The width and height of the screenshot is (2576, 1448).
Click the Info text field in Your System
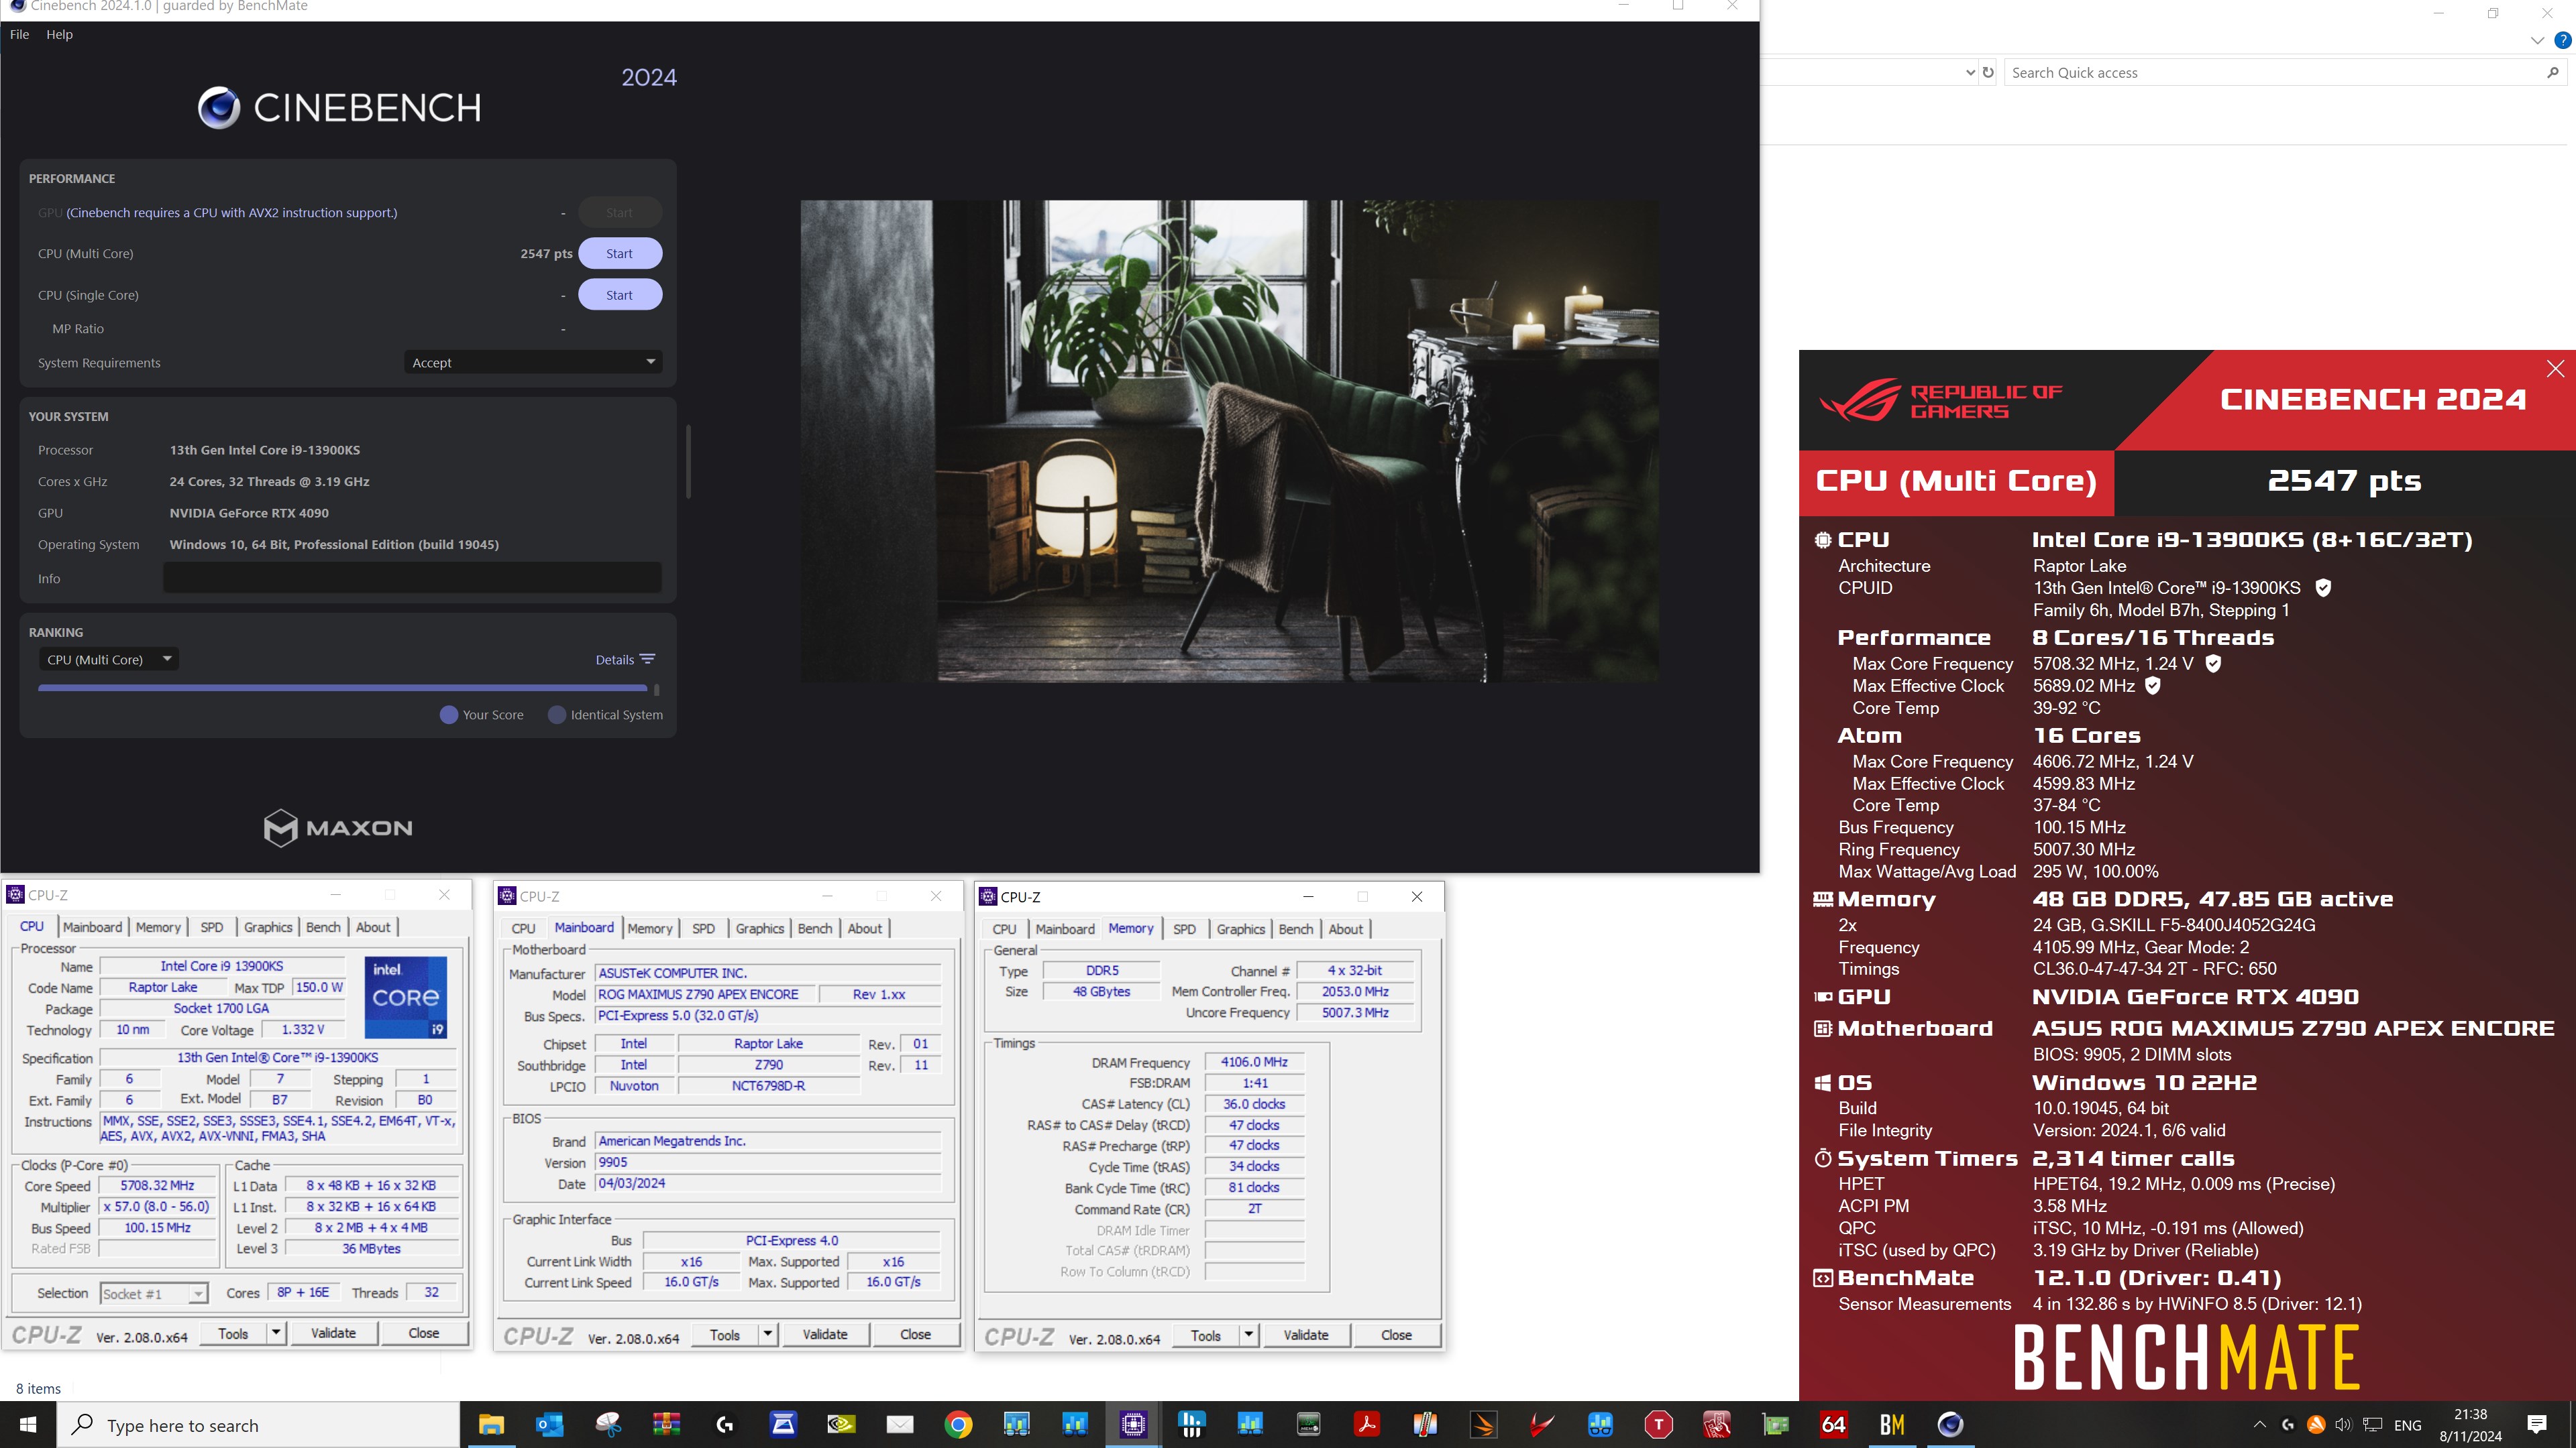click(412, 578)
